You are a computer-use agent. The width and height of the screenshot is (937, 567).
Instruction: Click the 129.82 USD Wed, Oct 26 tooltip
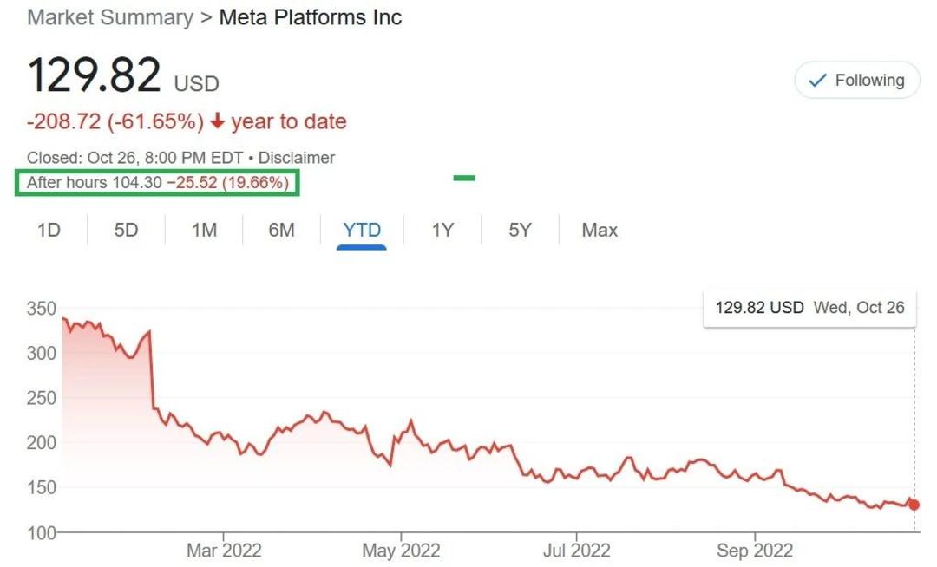pos(809,308)
